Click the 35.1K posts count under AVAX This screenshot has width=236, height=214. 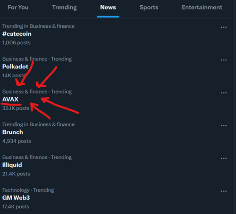16,108
